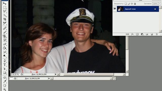Select the audio annotation speaker tool
Screen dimensions: 162x91
(x=5, y=77)
